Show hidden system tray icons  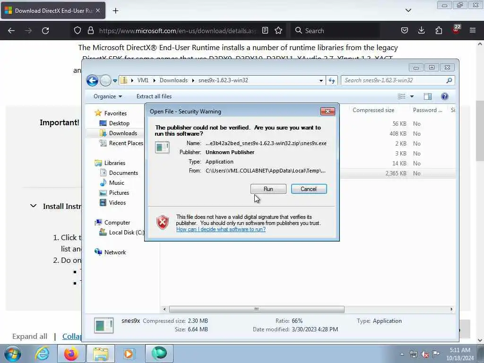click(402, 354)
